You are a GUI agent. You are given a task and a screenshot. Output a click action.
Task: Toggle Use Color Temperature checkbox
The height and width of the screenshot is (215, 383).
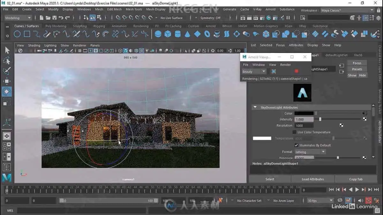click(x=294, y=132)
